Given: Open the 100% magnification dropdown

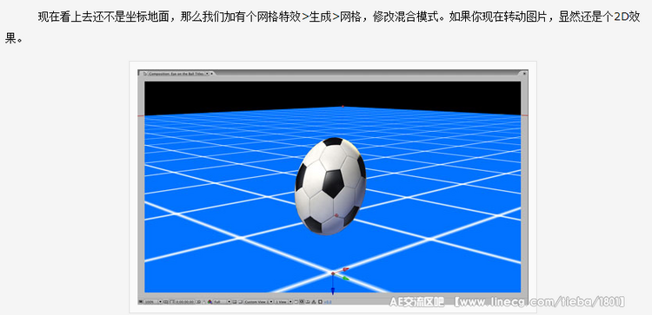Looking at the screenshot, I should coord(153,302).
